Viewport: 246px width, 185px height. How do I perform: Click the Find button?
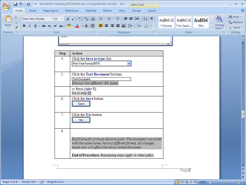pyautogui.click(x=235, y=17)
